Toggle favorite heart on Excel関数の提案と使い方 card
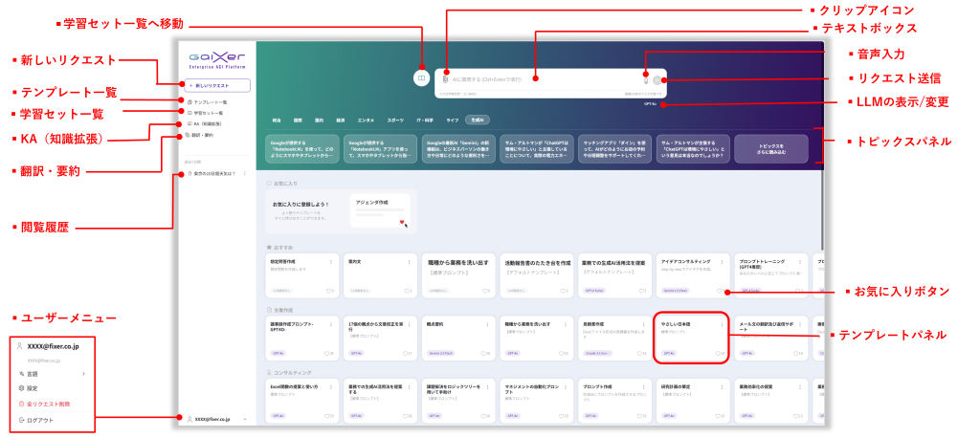The image size is (980, 438). point(327,416)
